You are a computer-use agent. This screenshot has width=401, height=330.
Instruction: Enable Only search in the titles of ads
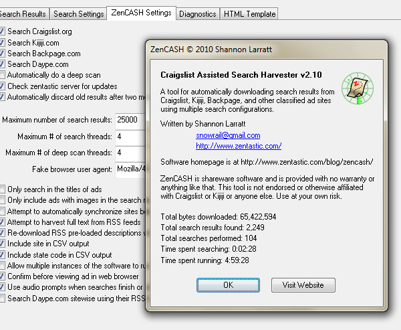click(2, 189)
